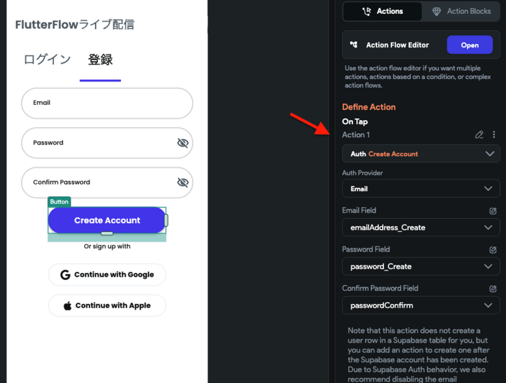Click the green Button widget label
The image size is (506, 383).
click(59, 202)
